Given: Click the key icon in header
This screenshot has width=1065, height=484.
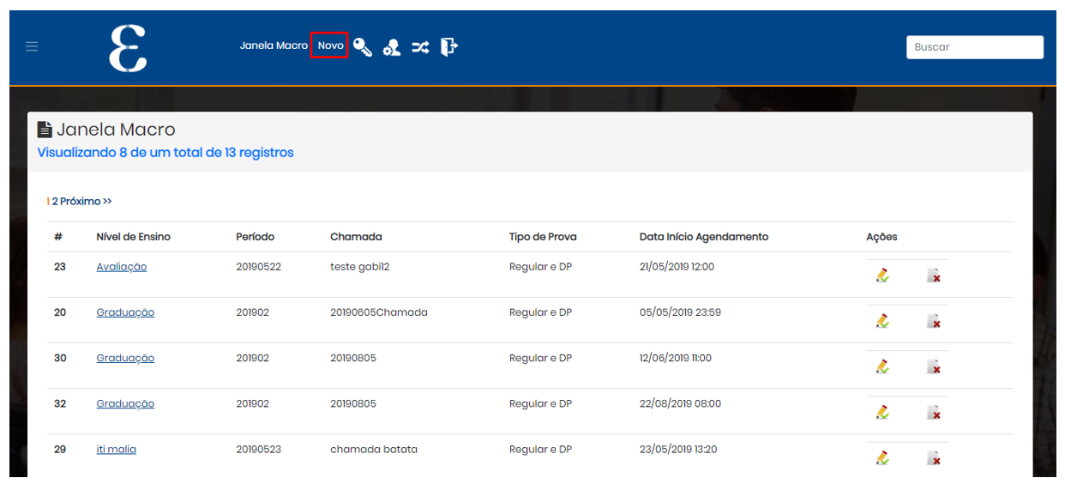Looking at the screenshot, I should 363,47.
